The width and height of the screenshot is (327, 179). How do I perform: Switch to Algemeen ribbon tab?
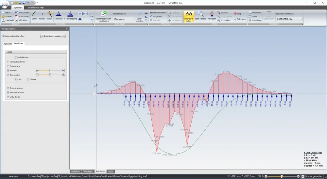(18, 8)
